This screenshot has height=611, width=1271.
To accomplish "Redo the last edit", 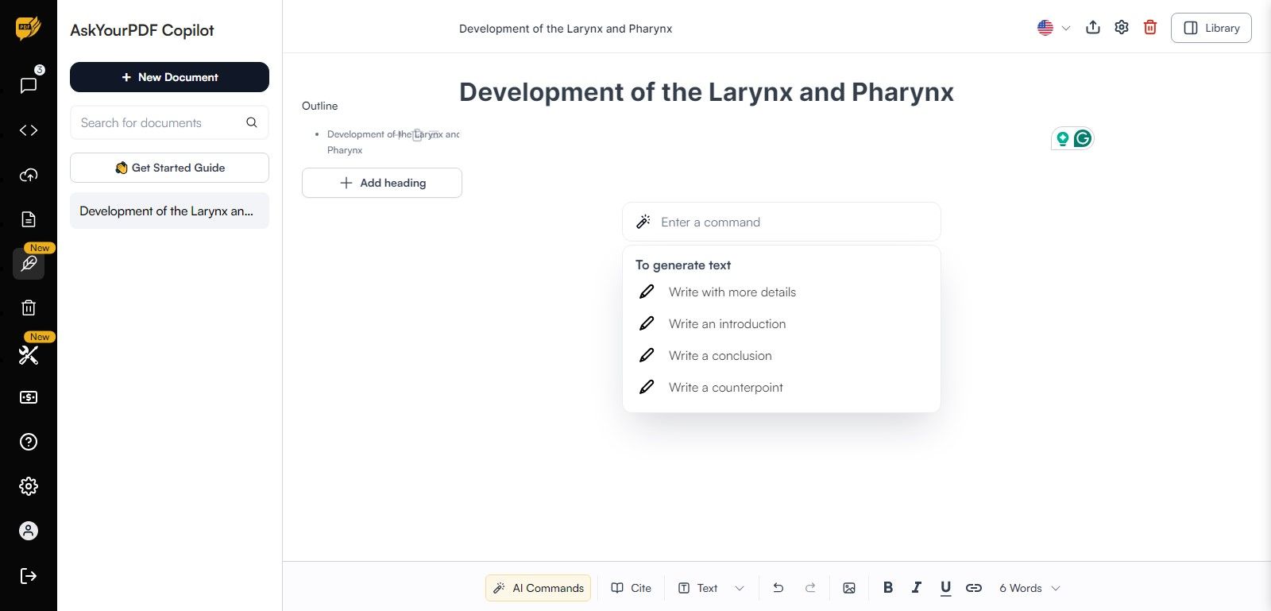I will pos(810,588).
